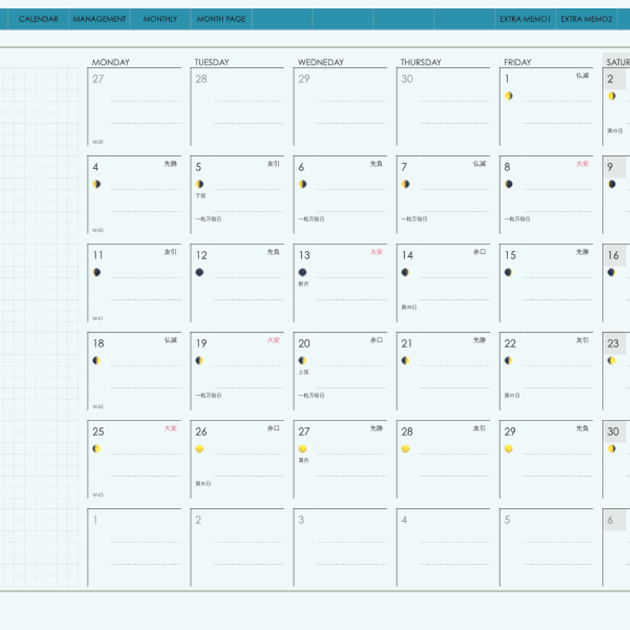The width and height of the screenshot is (630, 630).
Task: Click the 一粒万倍日 note on day 19
Action: click(209, 395)
